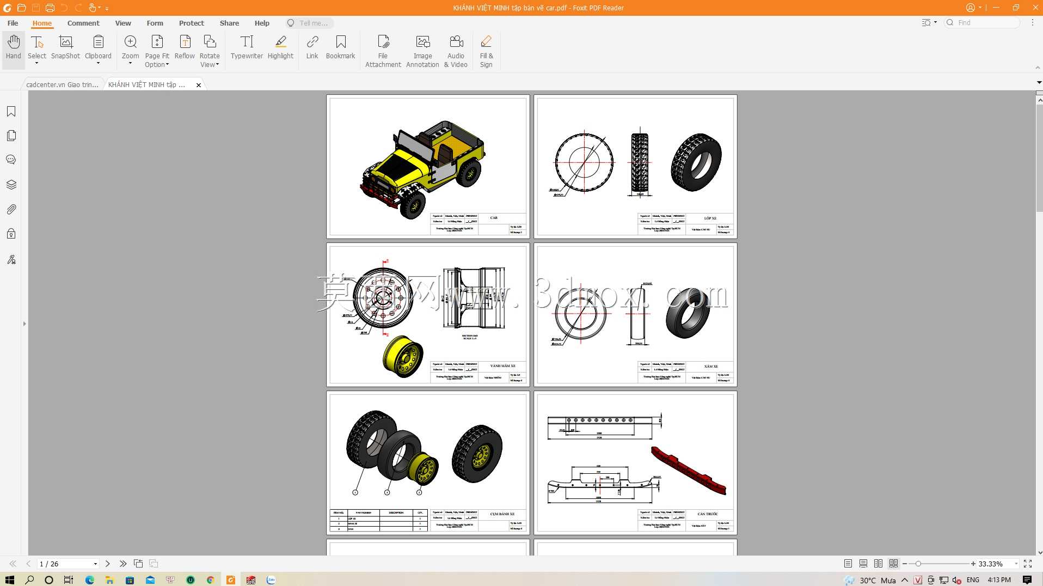Open the page number dropdown
The image size is (1043, 586).
(x=95, y=564)
